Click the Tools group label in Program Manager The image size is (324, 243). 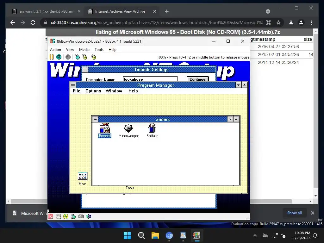coord(130,188)
